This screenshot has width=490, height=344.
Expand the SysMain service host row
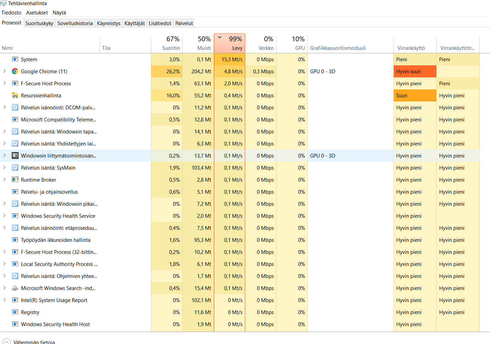pyautogui.click(x=4, y=168)
